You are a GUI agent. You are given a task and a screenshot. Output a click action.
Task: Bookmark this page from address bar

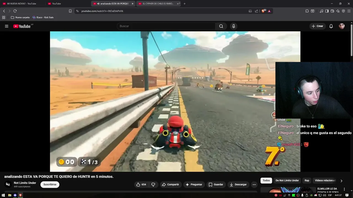(x=70, y=11)
